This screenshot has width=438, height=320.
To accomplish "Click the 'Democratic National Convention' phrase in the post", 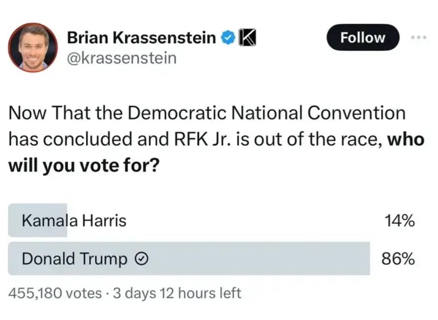I will tap(267, 113).
